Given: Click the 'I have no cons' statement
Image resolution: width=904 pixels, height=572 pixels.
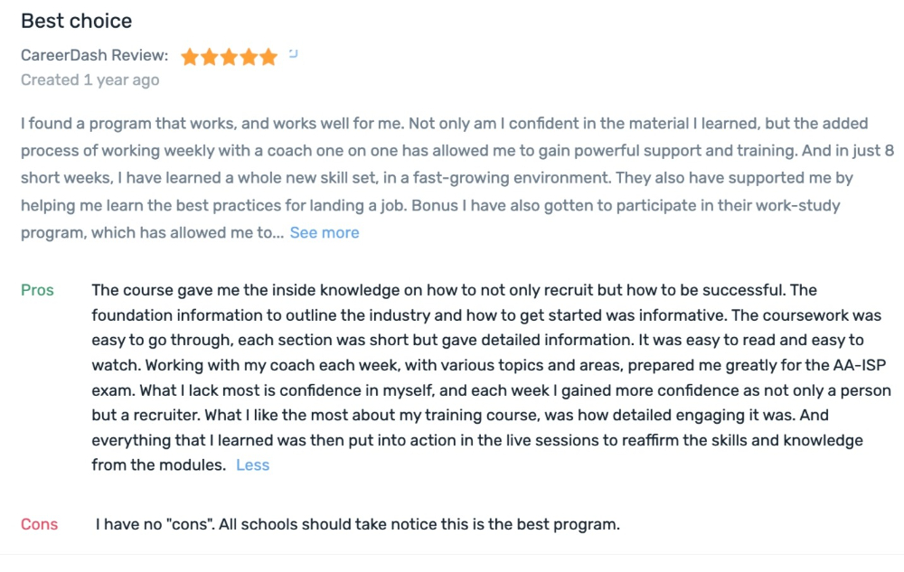Looking at the screenshot, I should pos(357,524).
